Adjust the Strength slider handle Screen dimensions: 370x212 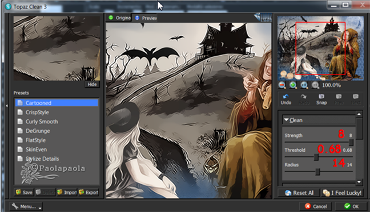tap(351, 142)
